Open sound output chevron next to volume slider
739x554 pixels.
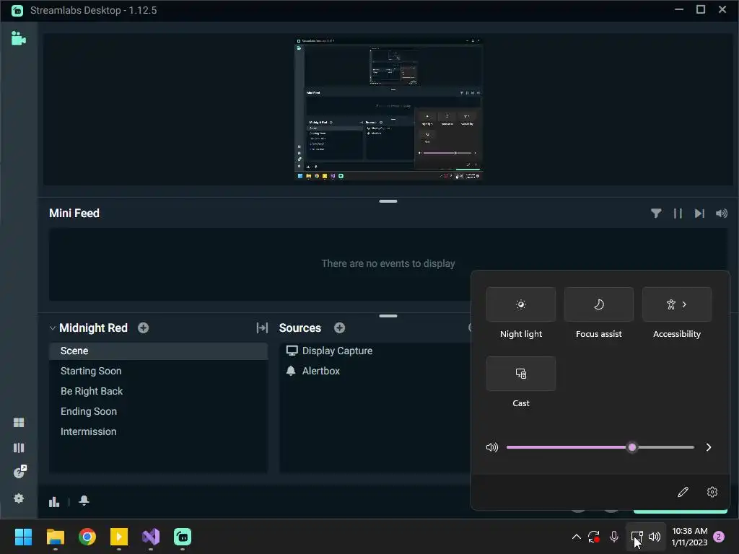(x=709, y=447)
